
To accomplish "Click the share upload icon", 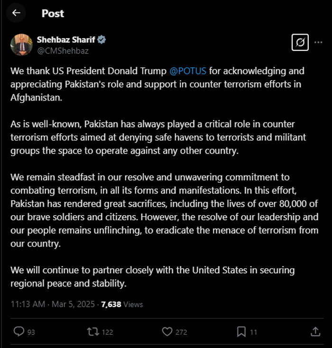I will coord(315,331).
